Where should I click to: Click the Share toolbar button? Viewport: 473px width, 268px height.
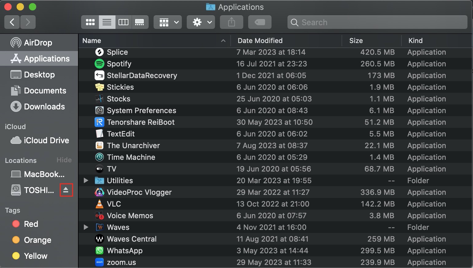pyautogui.click(x=232, y=22)
